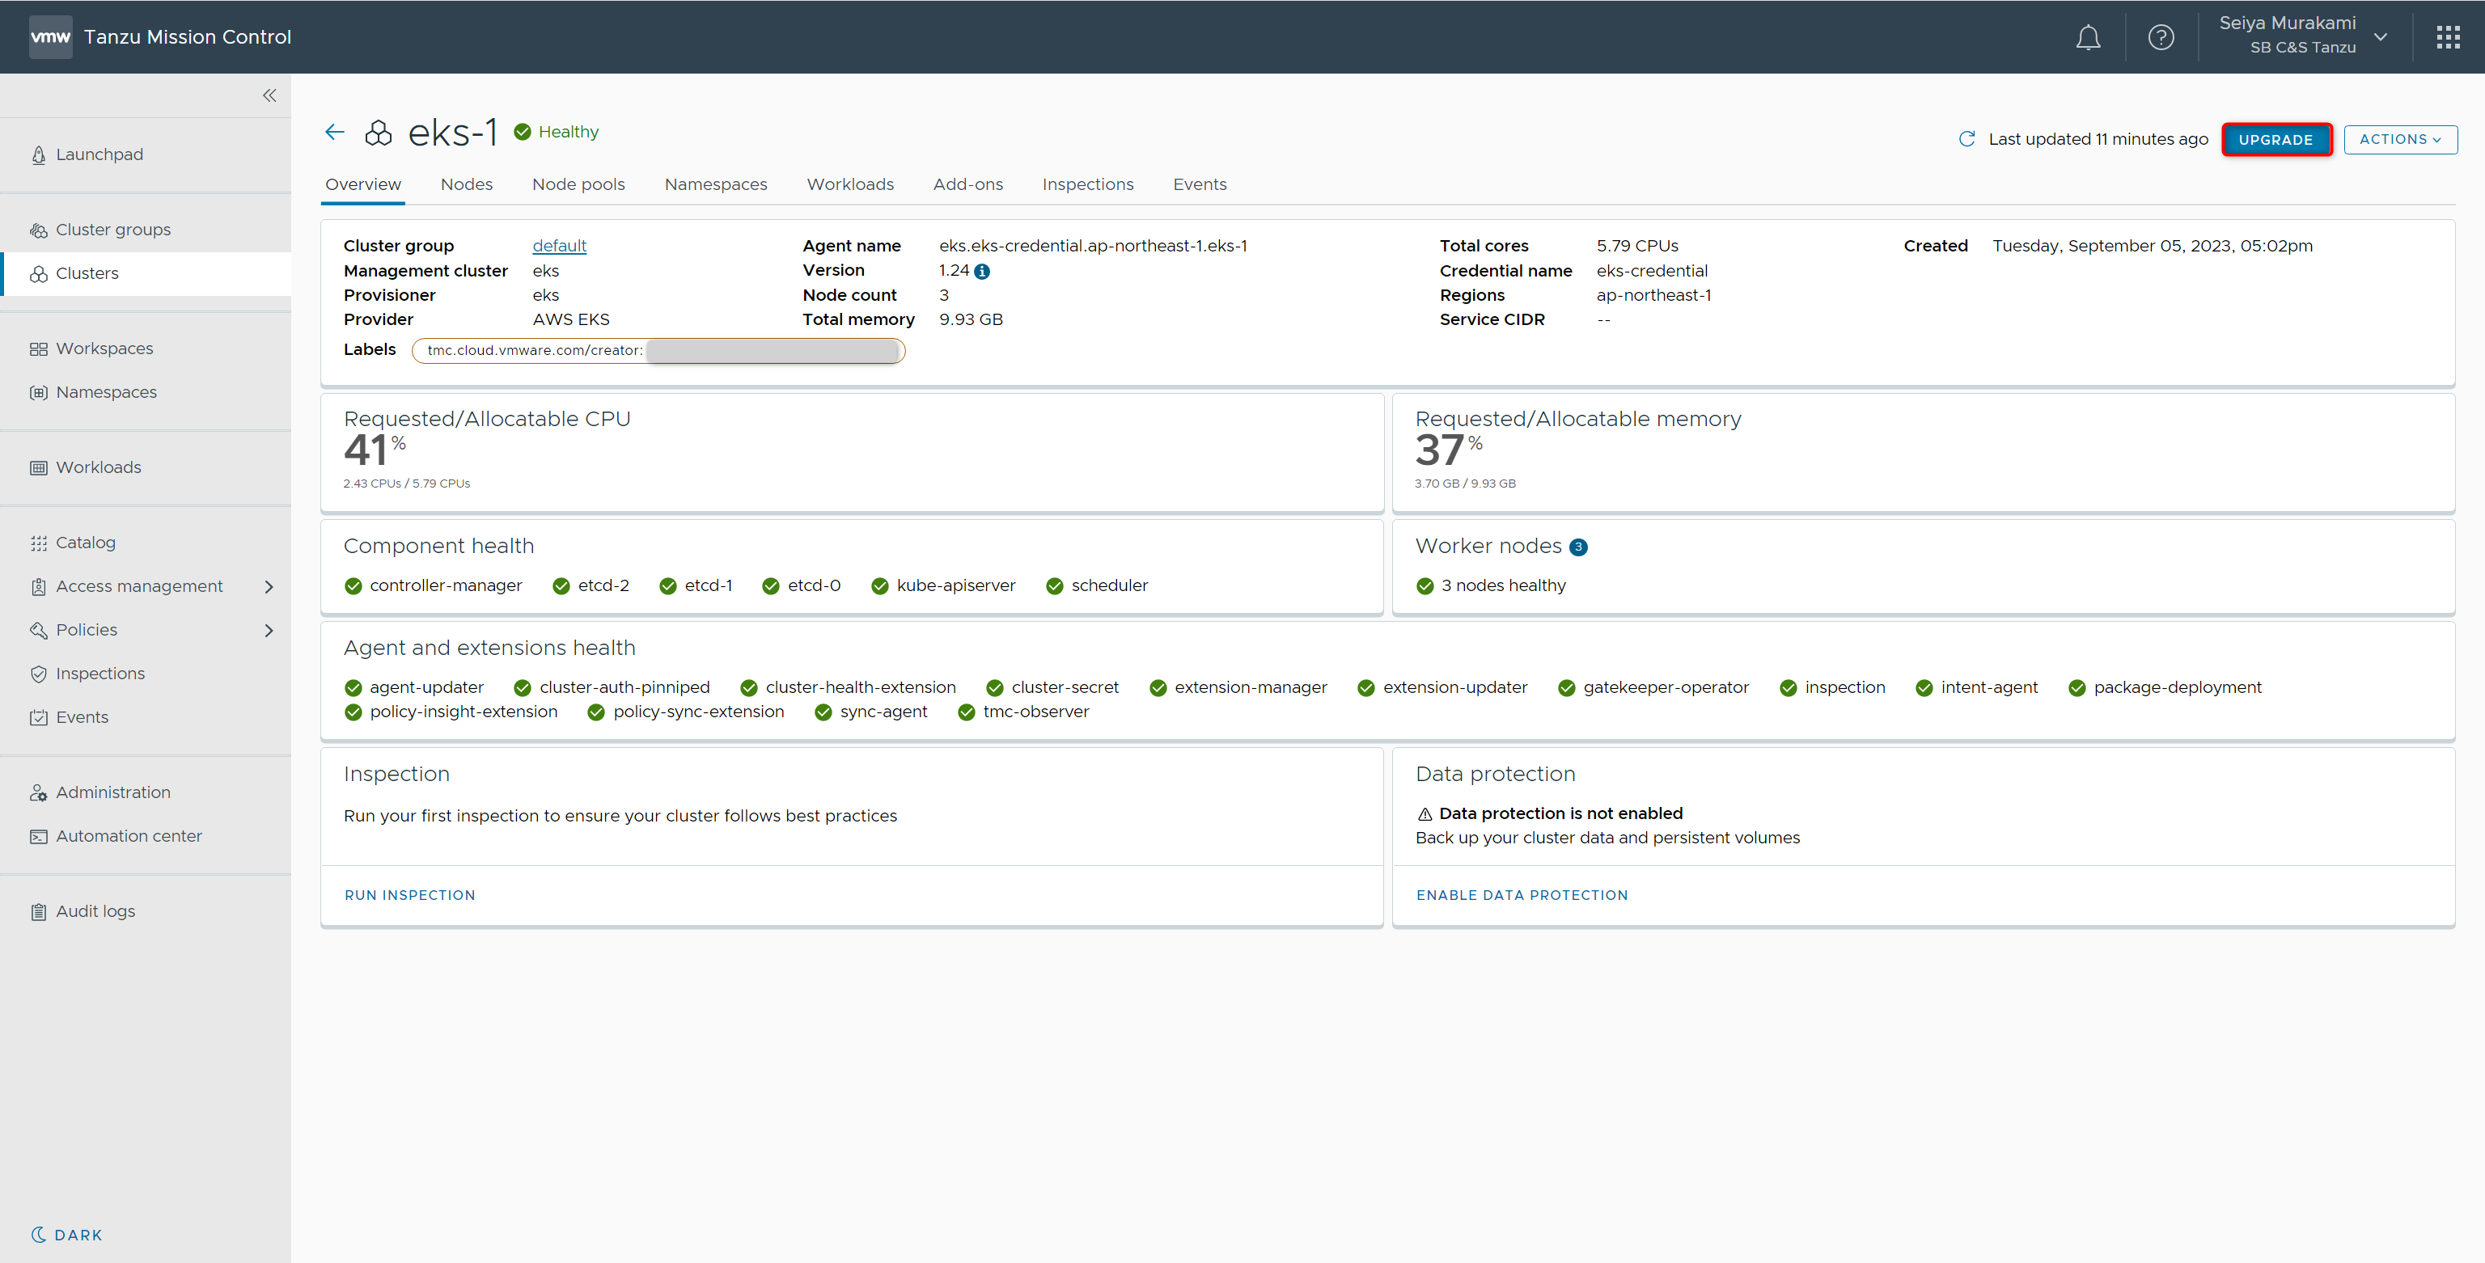Viewport: 2485px width, 1263px height.
Task: Collapse the sidebar with double chevron icon
Action: (x=269, y=95)
